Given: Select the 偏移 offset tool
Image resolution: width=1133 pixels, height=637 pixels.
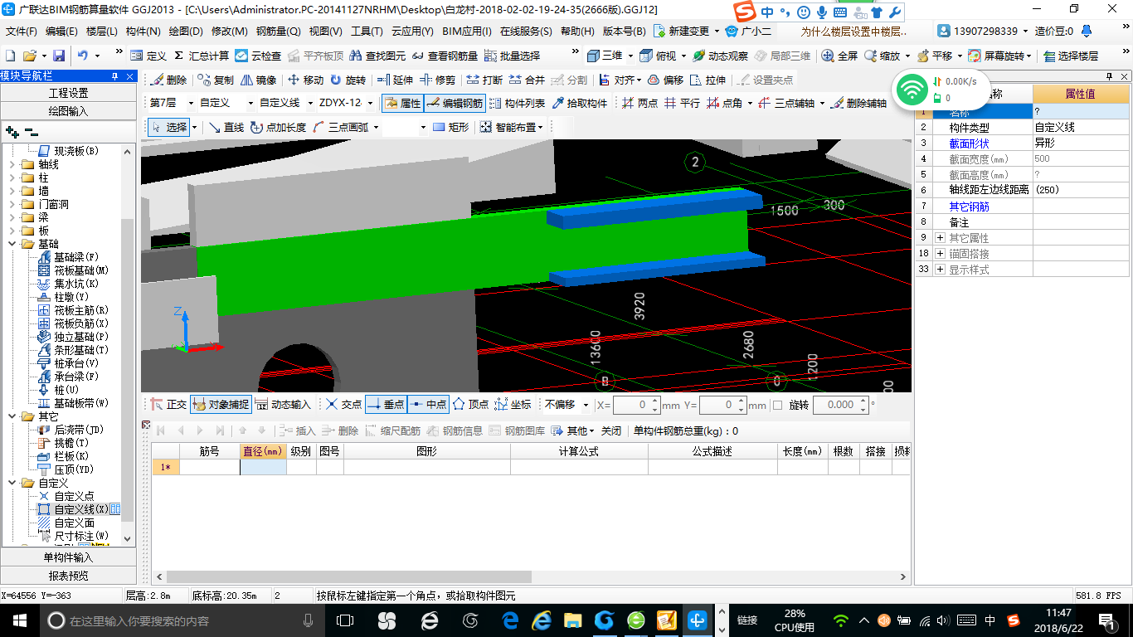Looking at the screenshot, I should tap(665, 80).
